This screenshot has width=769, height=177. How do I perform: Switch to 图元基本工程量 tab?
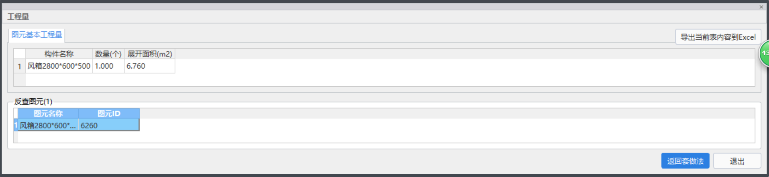coord(37,35)
